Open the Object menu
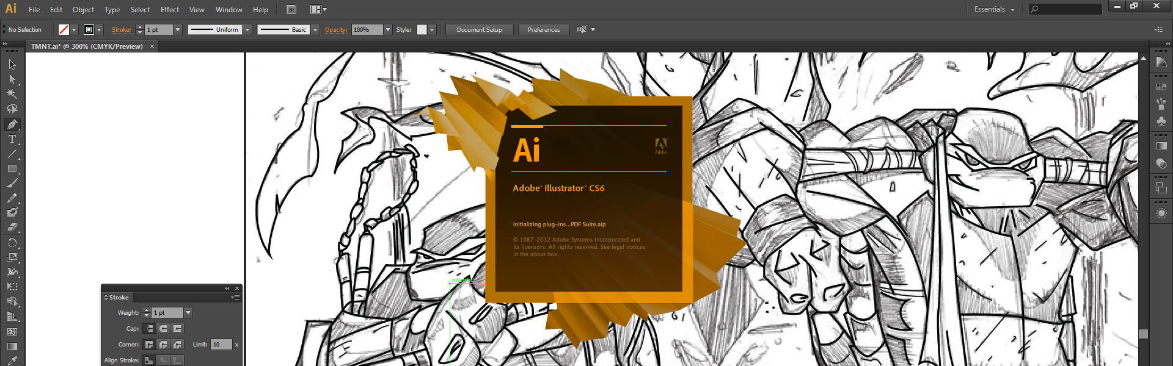Screen dimensions: 1173x366 83,10
